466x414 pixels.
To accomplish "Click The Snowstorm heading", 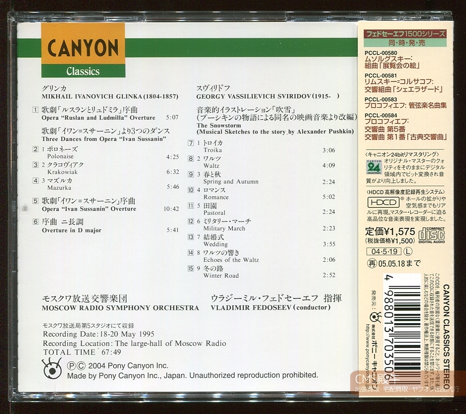I will pos(219,125).
